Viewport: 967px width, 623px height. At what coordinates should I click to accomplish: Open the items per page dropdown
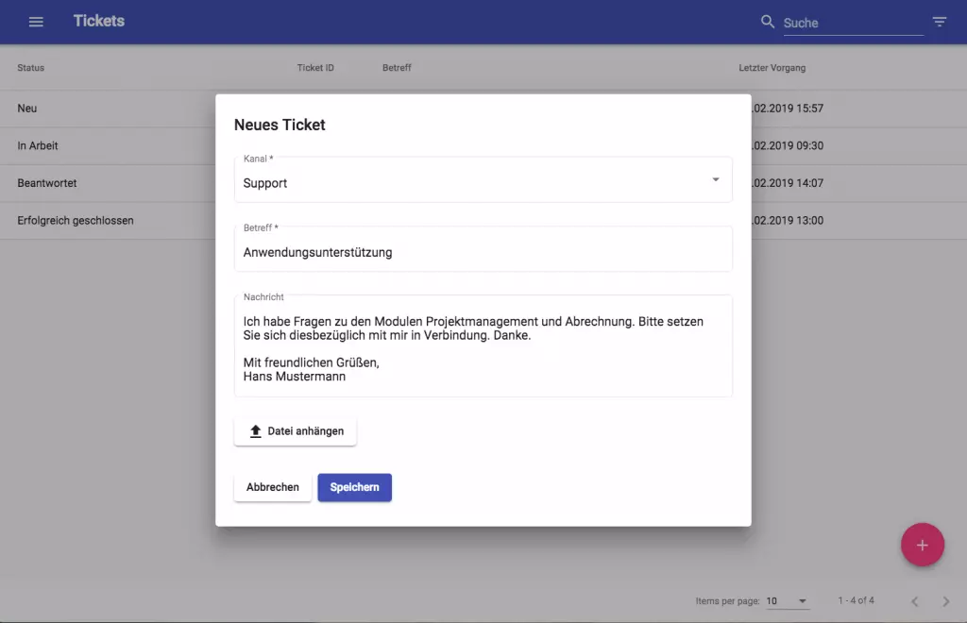[787, 600]
